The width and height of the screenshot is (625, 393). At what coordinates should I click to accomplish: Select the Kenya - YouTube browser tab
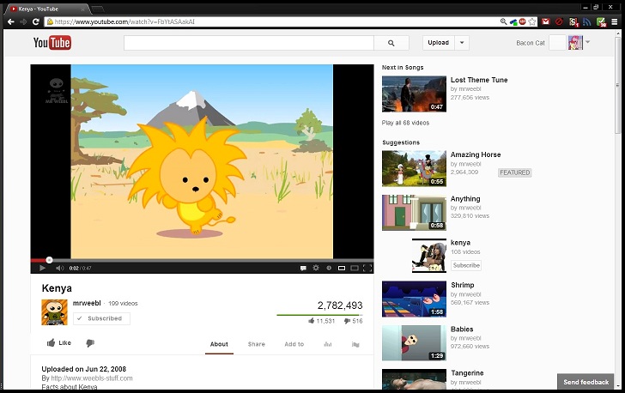tap(47, 9)
